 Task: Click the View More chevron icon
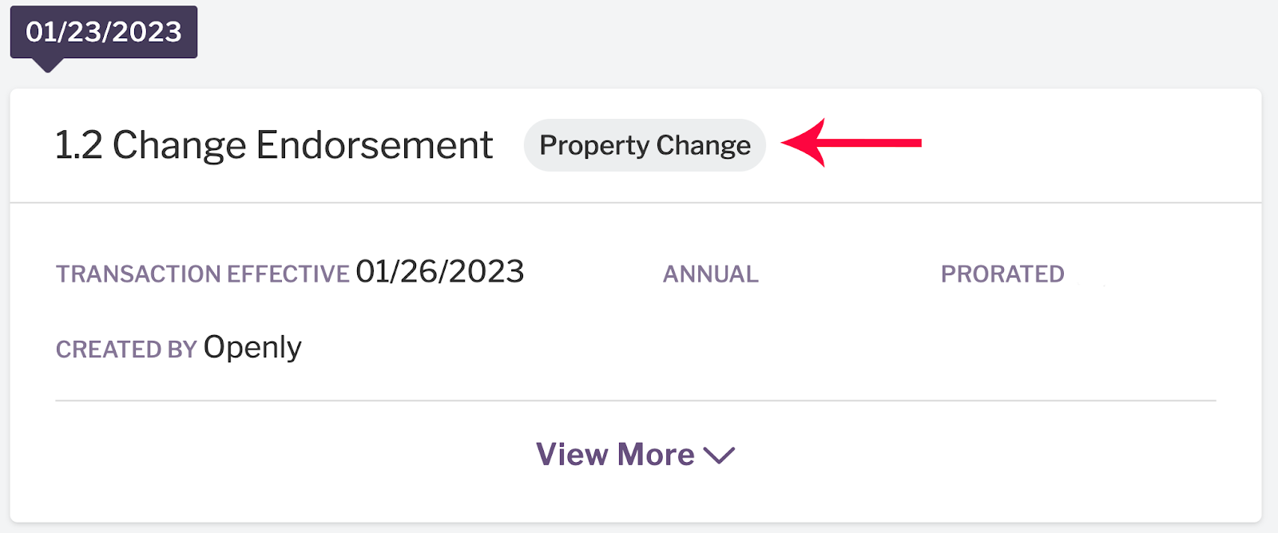[x=719, y=456]
